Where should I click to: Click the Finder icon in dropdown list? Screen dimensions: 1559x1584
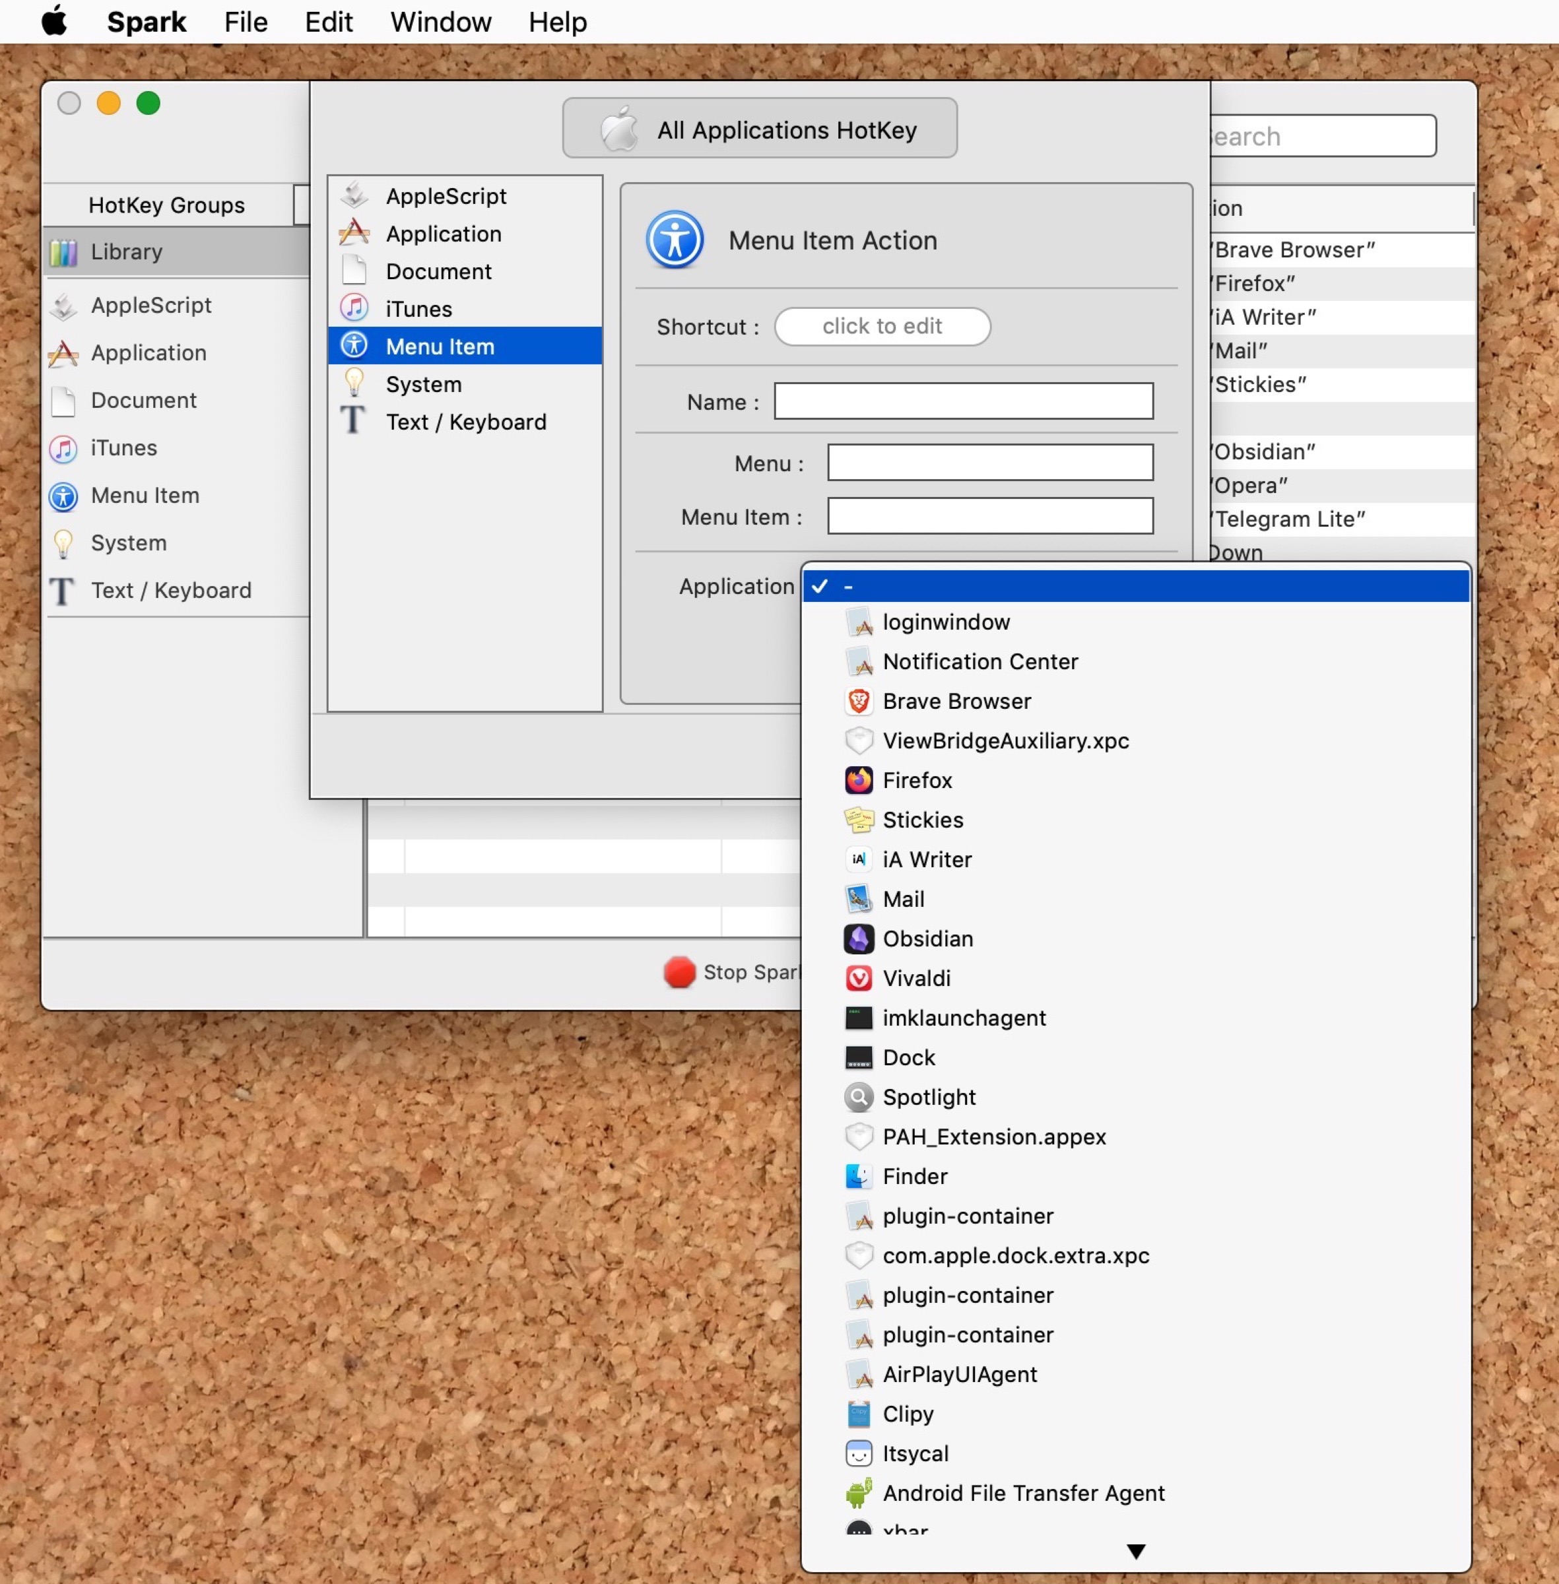(x=858, y=1176)
